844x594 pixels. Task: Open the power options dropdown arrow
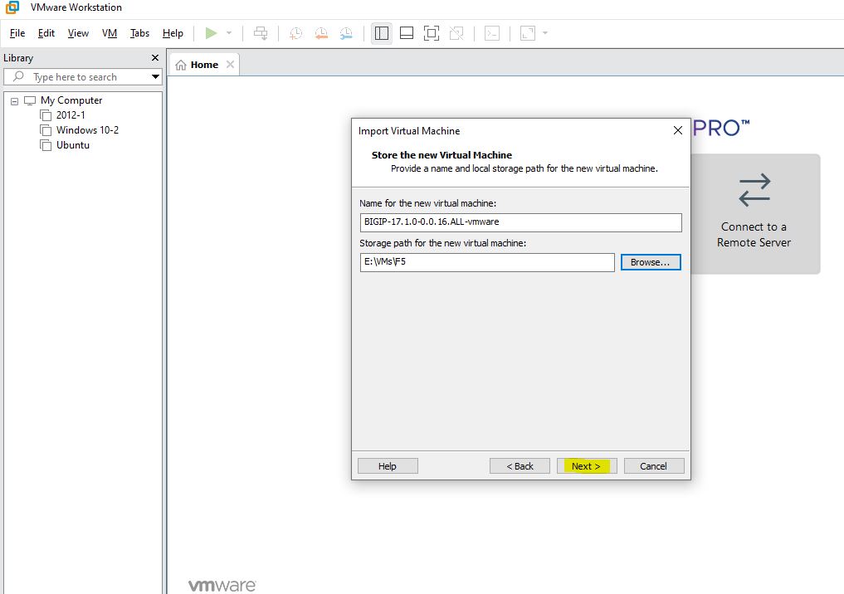229,33
